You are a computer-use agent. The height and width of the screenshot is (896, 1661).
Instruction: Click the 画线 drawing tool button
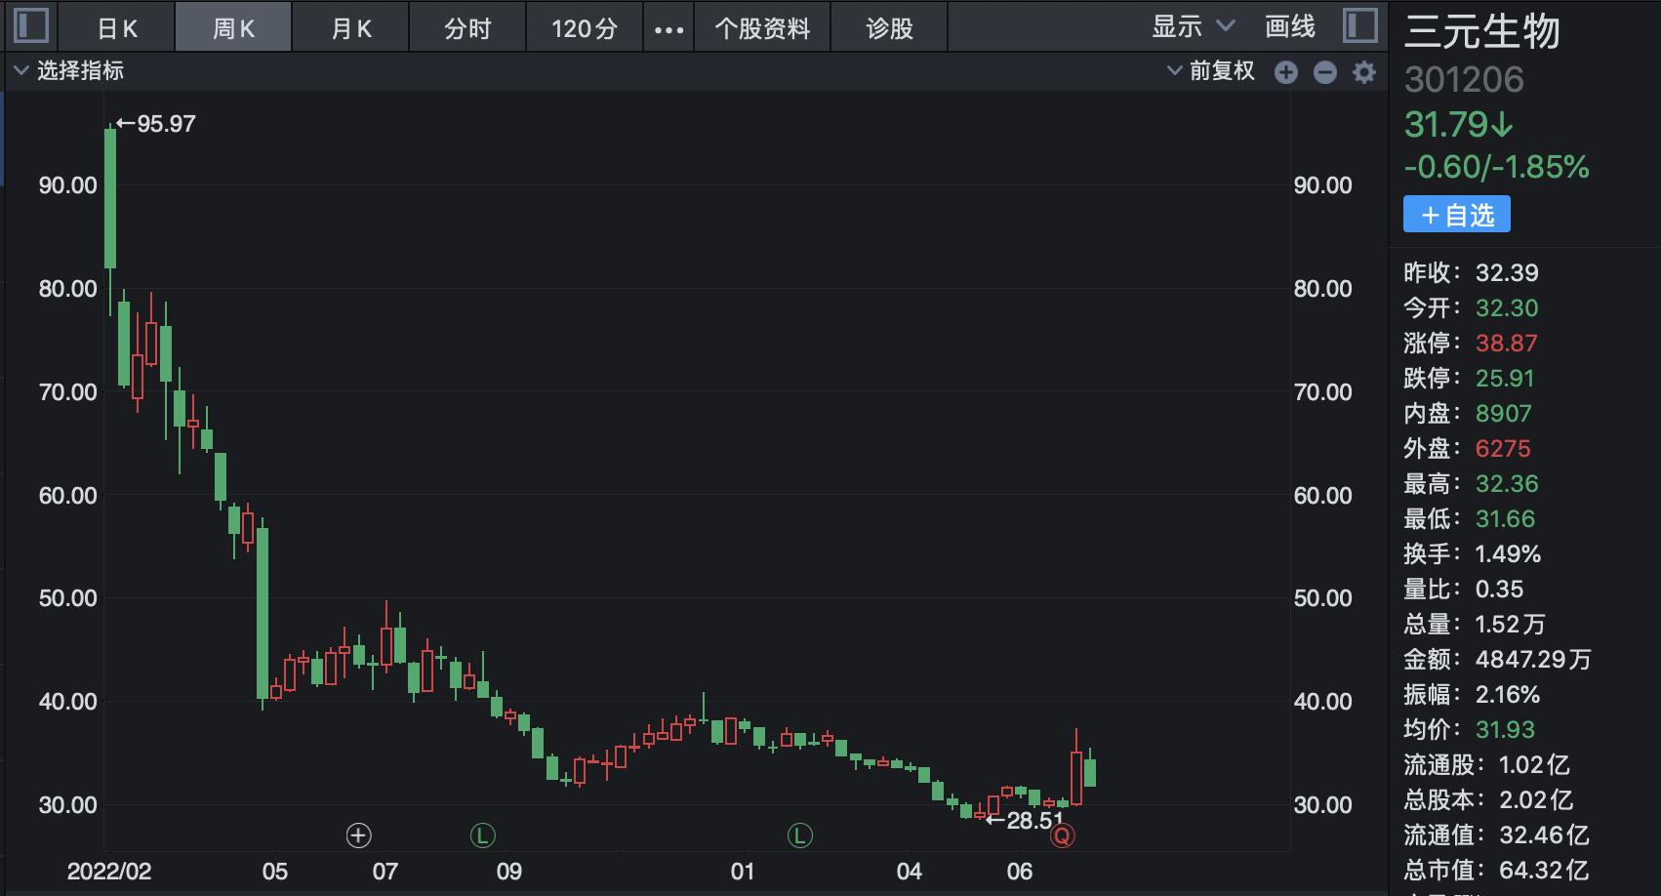(1290, 27)
